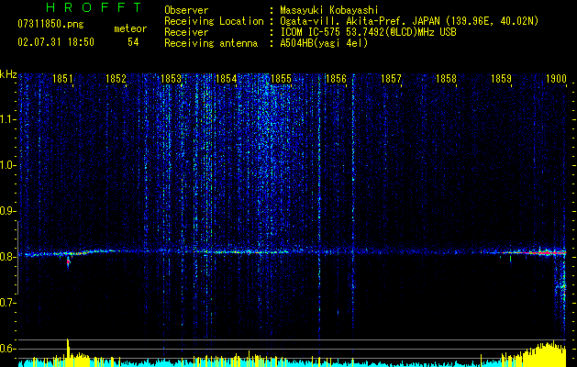Click observer name Masayuki Kobayashi
The width and height of the screenshot is (577, 367).
[329, 10]
